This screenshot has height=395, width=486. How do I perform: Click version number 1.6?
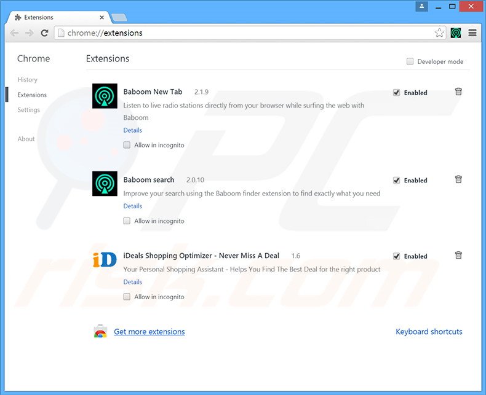296,256
